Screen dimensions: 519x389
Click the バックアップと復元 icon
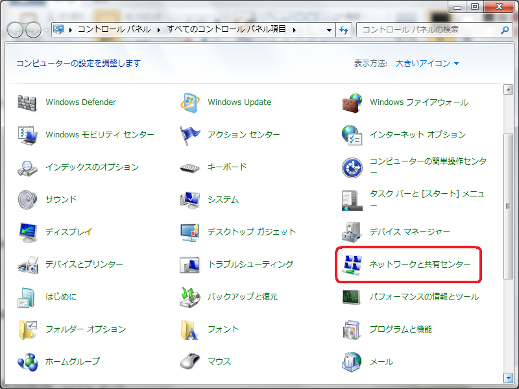190,297
